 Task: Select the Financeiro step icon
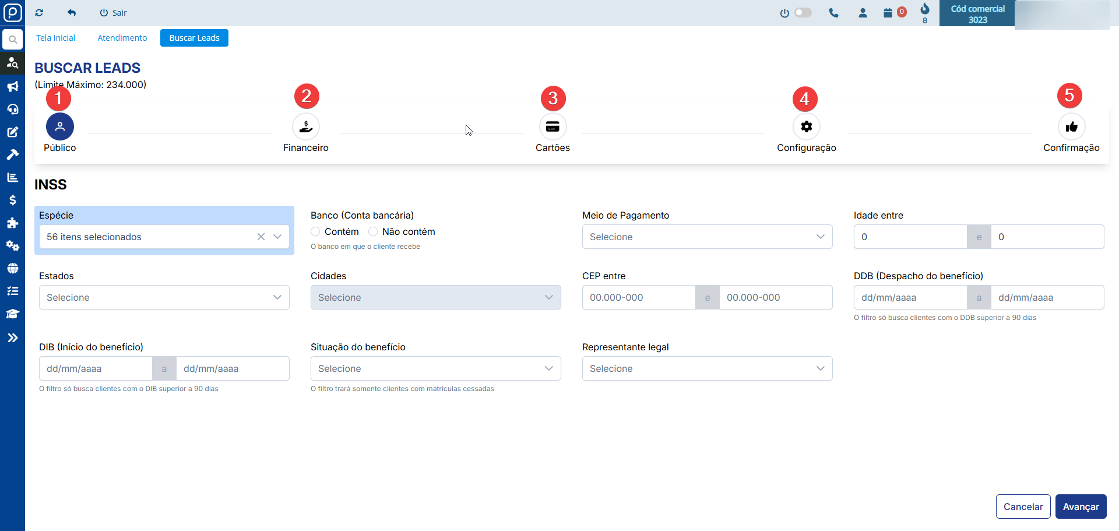pos(305,126)
